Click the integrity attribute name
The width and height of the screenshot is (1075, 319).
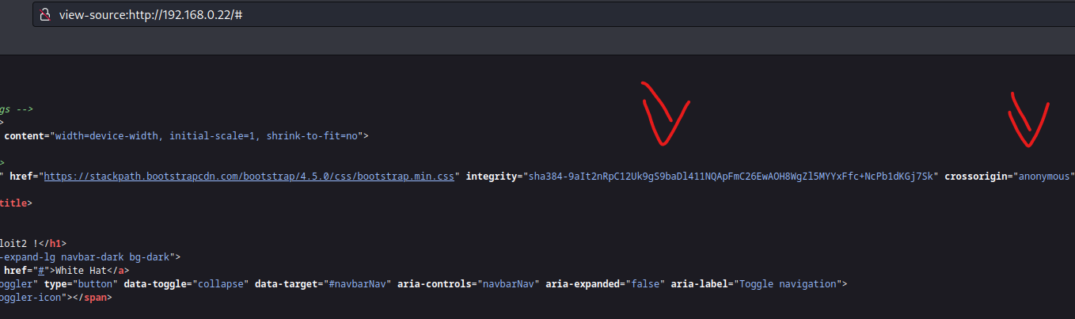coord(490,176)
